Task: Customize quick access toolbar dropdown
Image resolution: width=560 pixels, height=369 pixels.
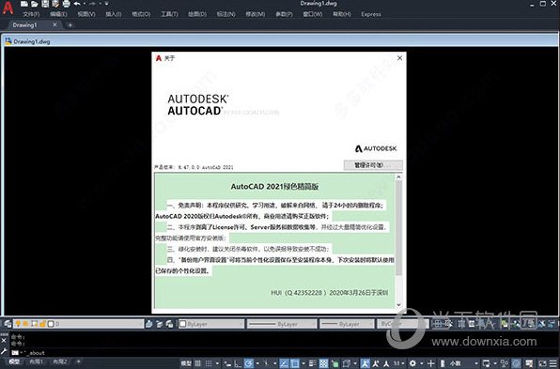Action: coord(106,4)
